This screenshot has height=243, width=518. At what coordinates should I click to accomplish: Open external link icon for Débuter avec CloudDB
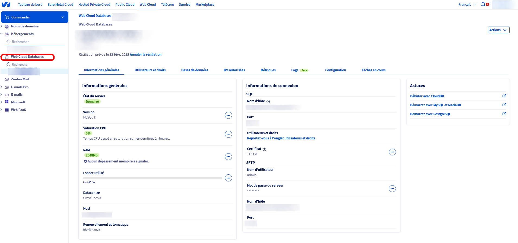pyautogui.click(x=504, y=96)
